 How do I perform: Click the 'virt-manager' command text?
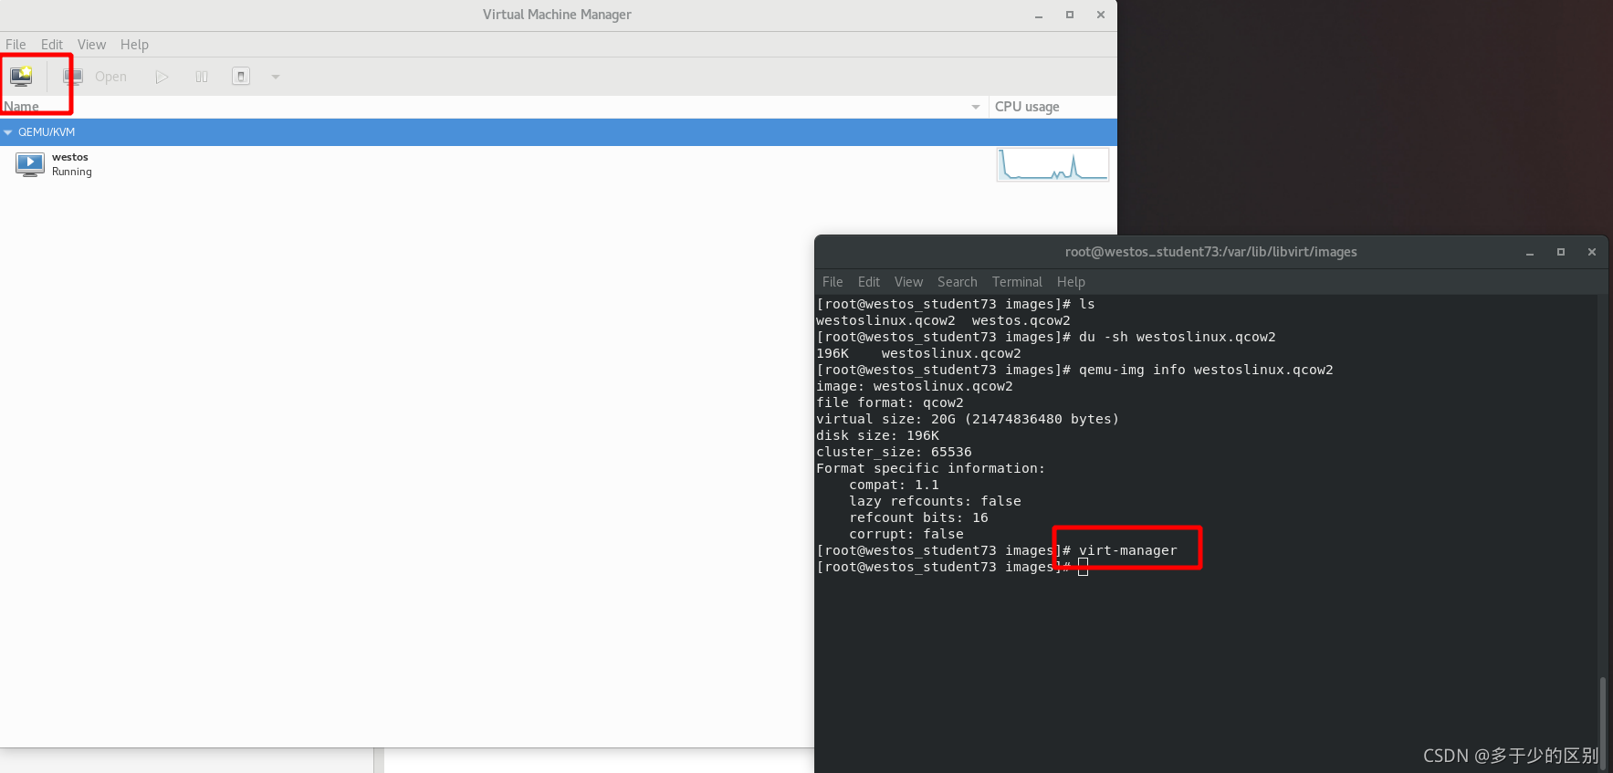point(1128,550)
